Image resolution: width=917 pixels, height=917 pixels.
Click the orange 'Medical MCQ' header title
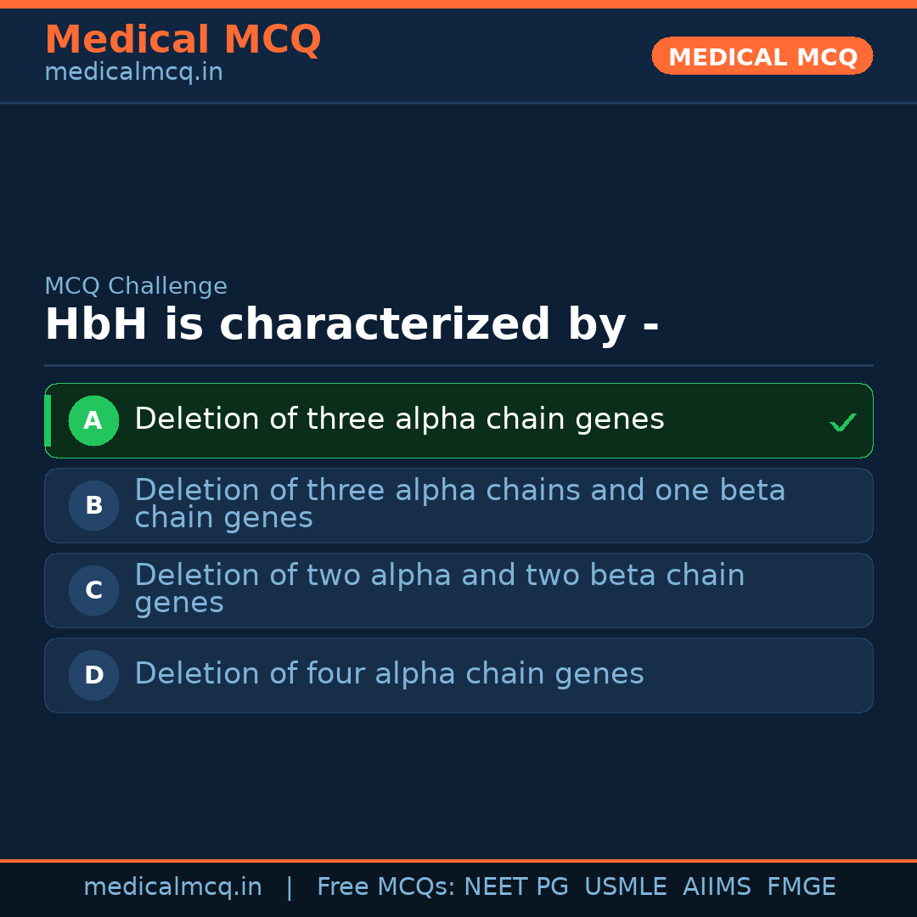pyautogui.click(x=183, y=40)
